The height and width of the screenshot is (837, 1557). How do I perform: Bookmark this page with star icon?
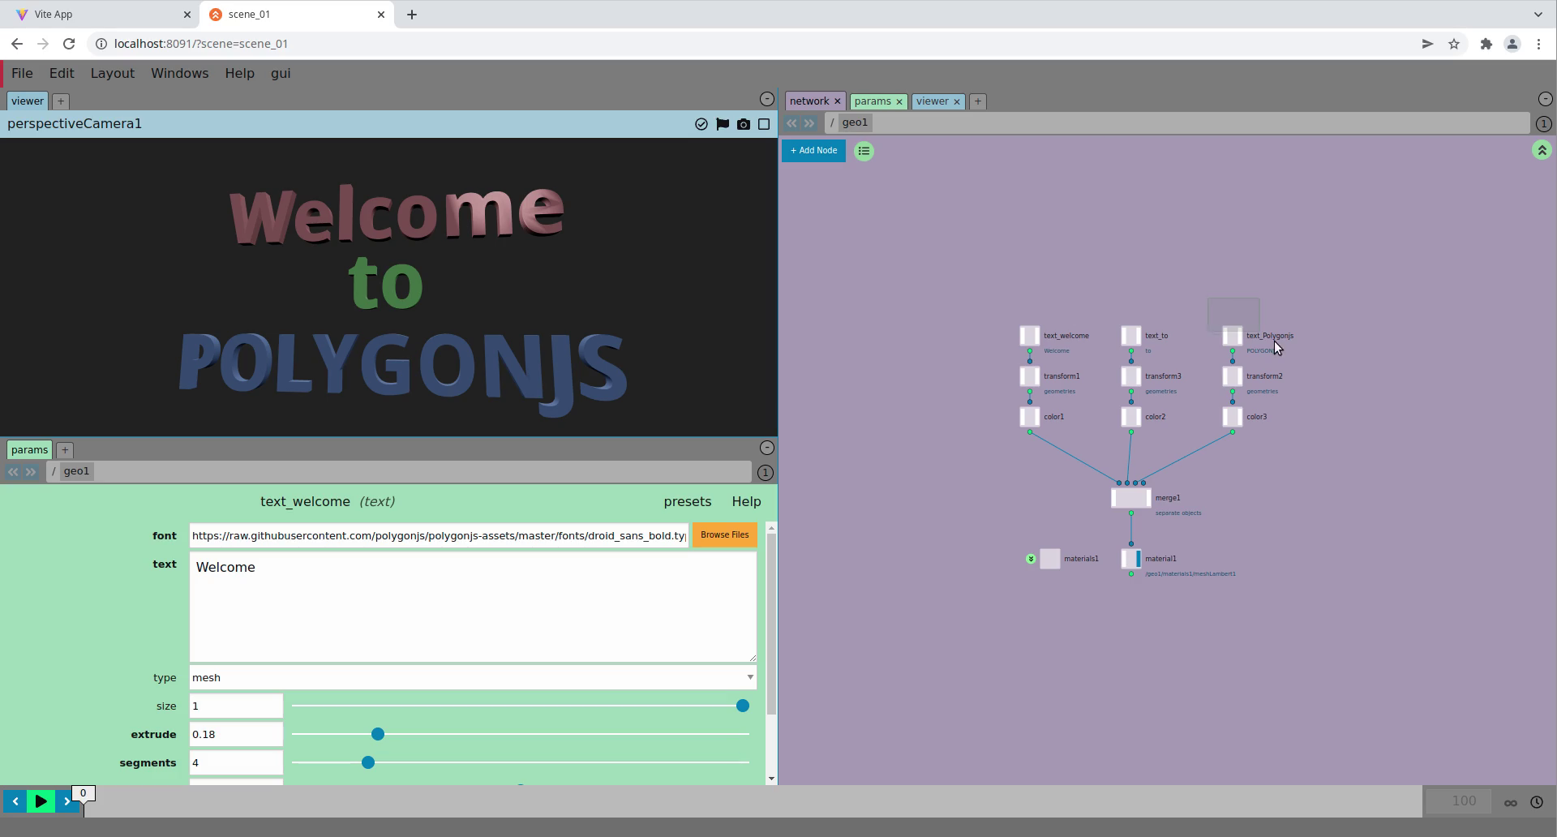(1454, 44)
